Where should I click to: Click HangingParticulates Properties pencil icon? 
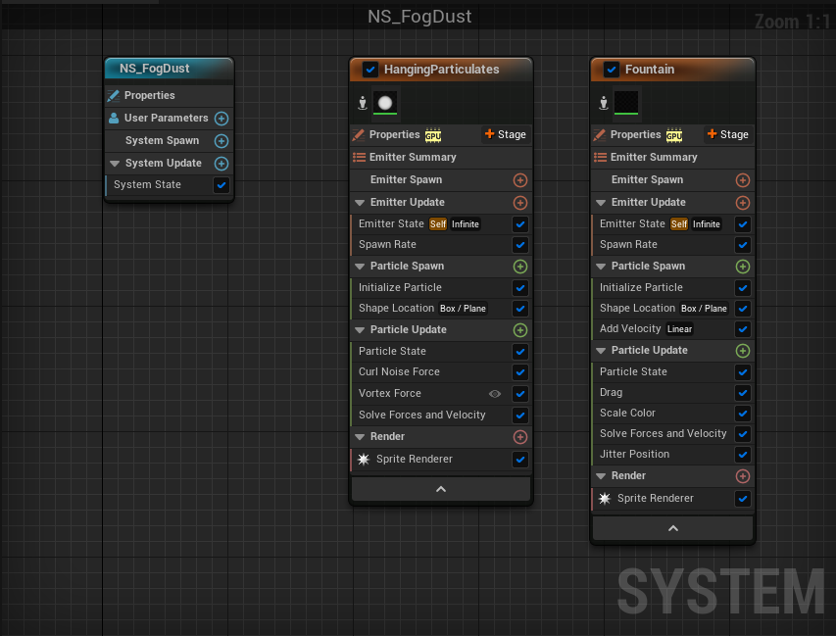tap(359, 135)
